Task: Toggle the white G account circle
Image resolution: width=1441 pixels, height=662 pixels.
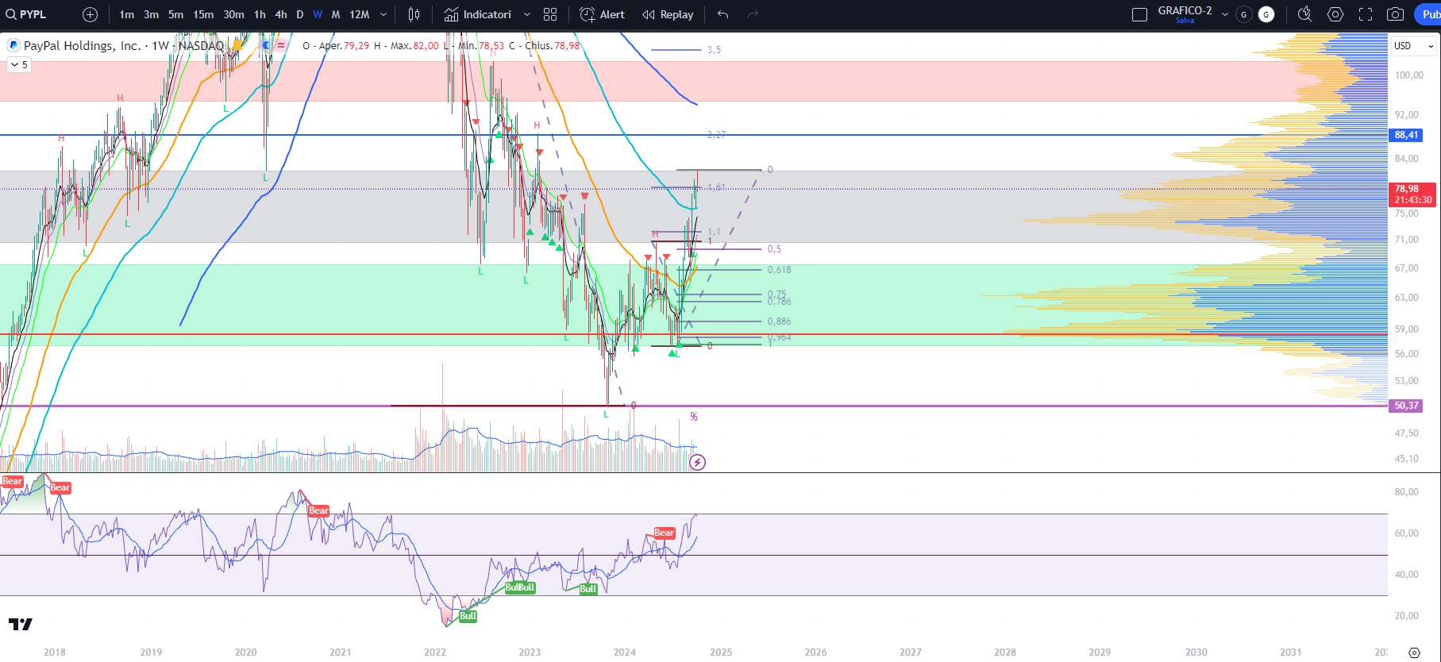Action: point(1266,14)
